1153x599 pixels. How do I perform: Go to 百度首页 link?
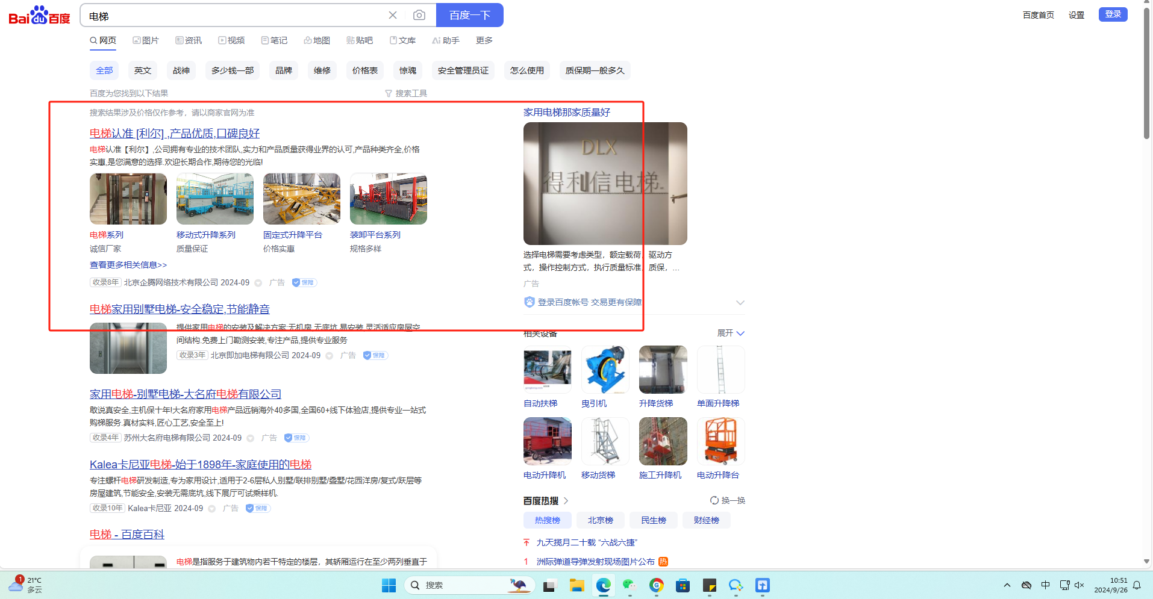point(1039,15)
